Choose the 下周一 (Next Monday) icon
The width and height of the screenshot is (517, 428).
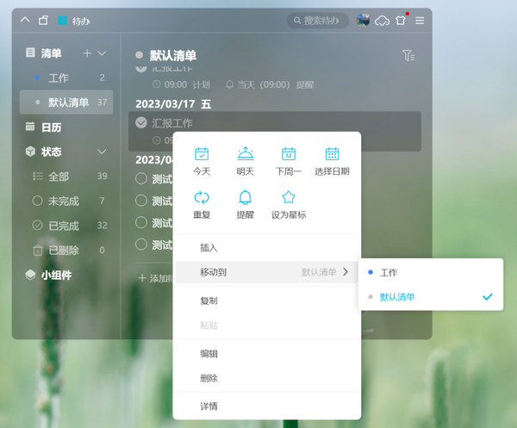289,155
